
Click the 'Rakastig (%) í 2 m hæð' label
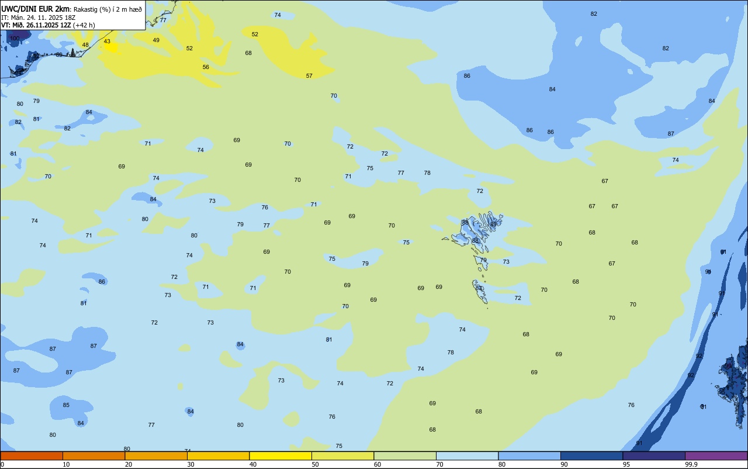coord(108,9)
